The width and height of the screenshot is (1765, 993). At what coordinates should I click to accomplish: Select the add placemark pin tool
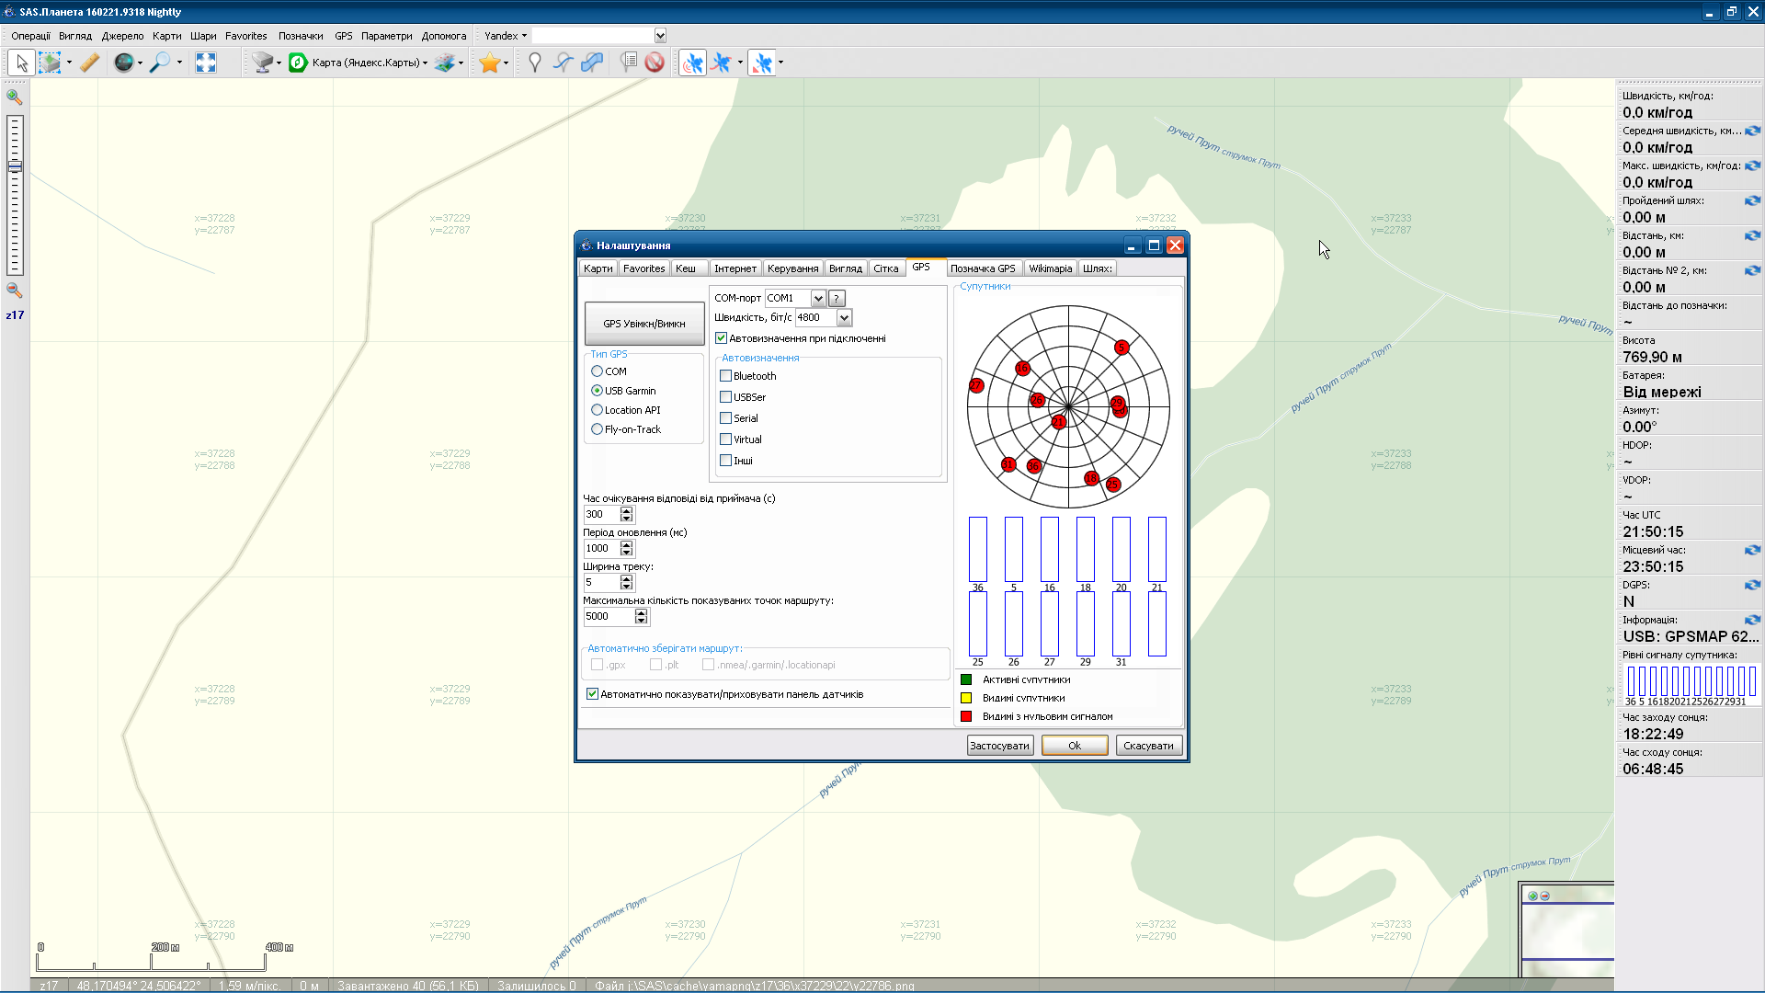click(x=534, y=63)
